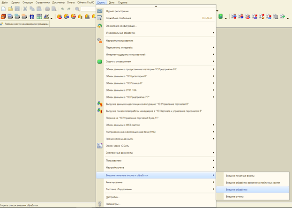Click the sigma report icon with gray building

[276, 16]
